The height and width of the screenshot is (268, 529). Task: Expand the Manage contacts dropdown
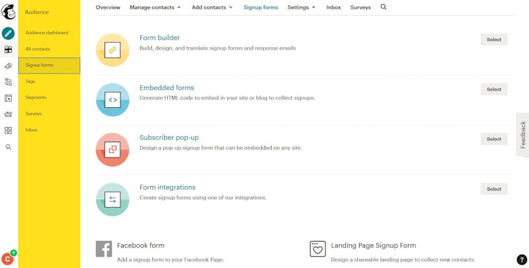[x=155, y=7]
